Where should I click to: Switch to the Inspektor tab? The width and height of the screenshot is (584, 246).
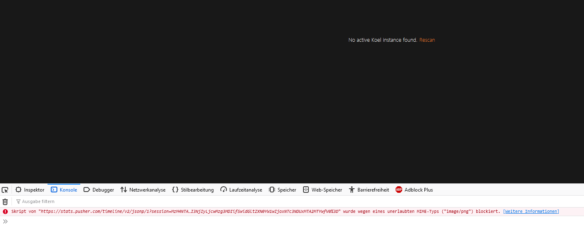click(30, 190)
